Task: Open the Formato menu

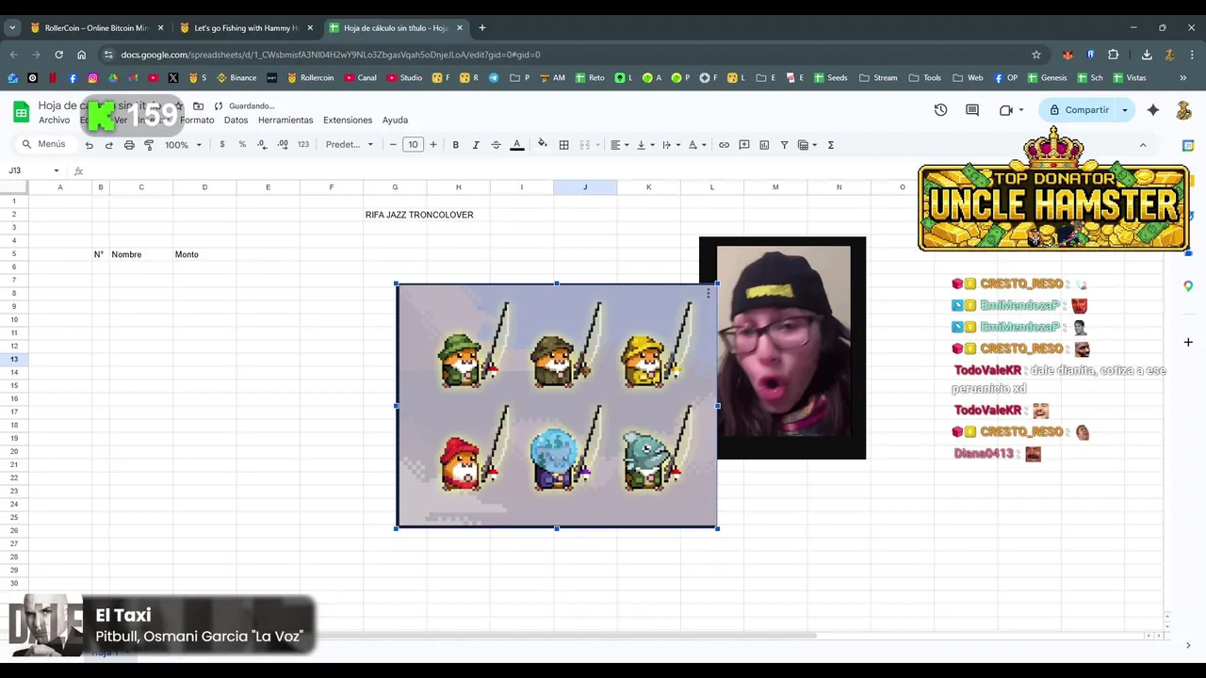Action: click(197, 121)
